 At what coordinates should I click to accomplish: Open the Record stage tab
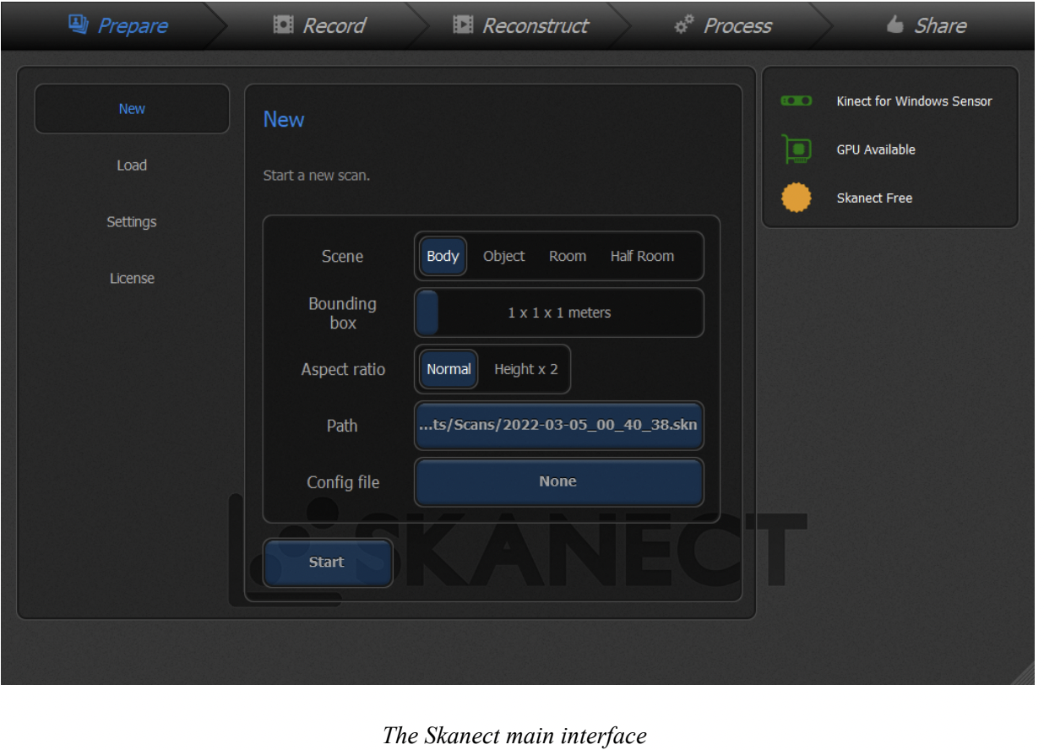tap(319, 25)
